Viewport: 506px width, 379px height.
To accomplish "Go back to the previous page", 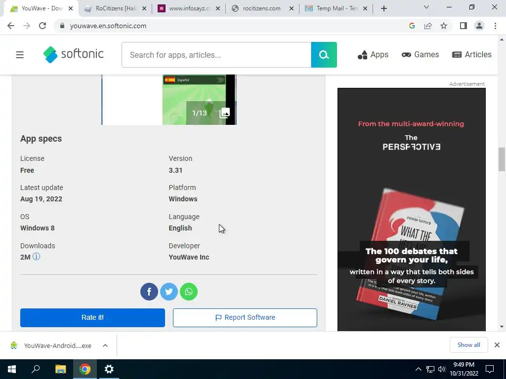I will tap(11, 26).
